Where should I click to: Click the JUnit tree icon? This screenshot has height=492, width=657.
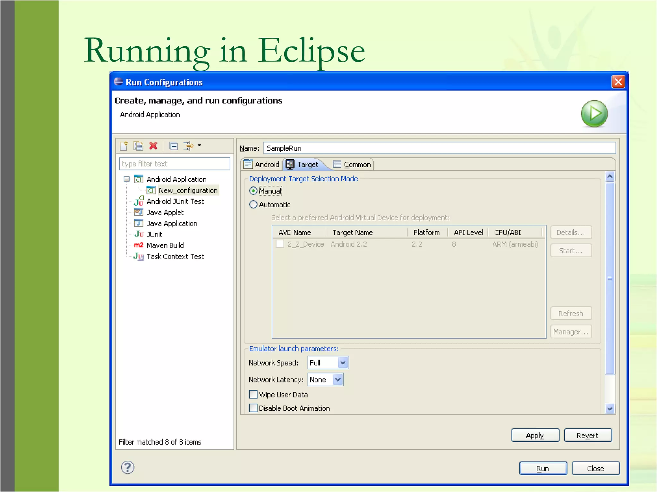point(139,234)
